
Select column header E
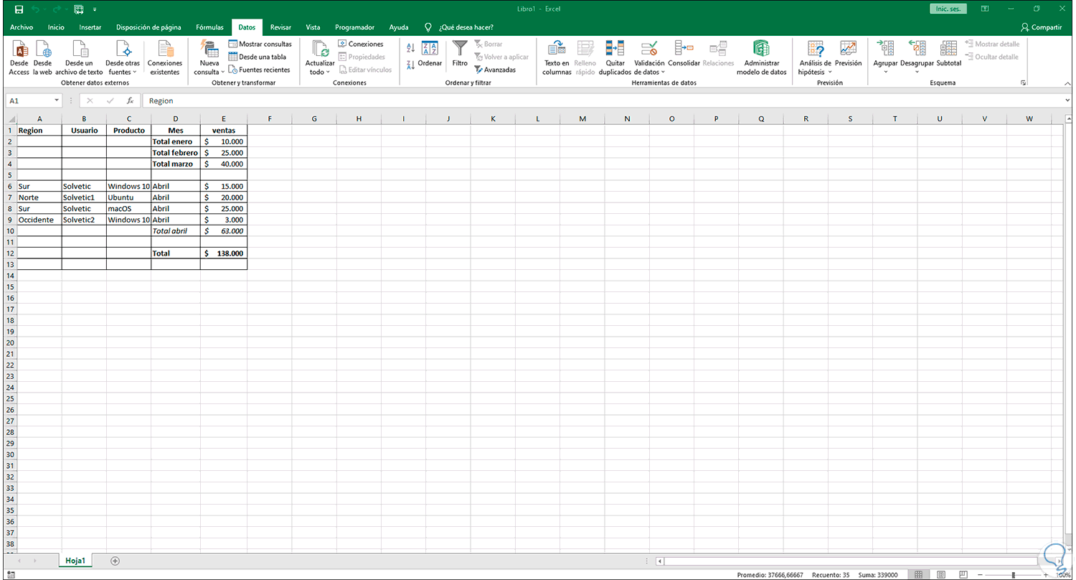coord(224,118)
